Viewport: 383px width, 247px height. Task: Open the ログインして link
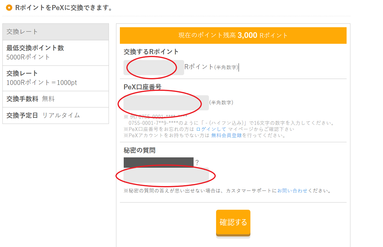211,129
